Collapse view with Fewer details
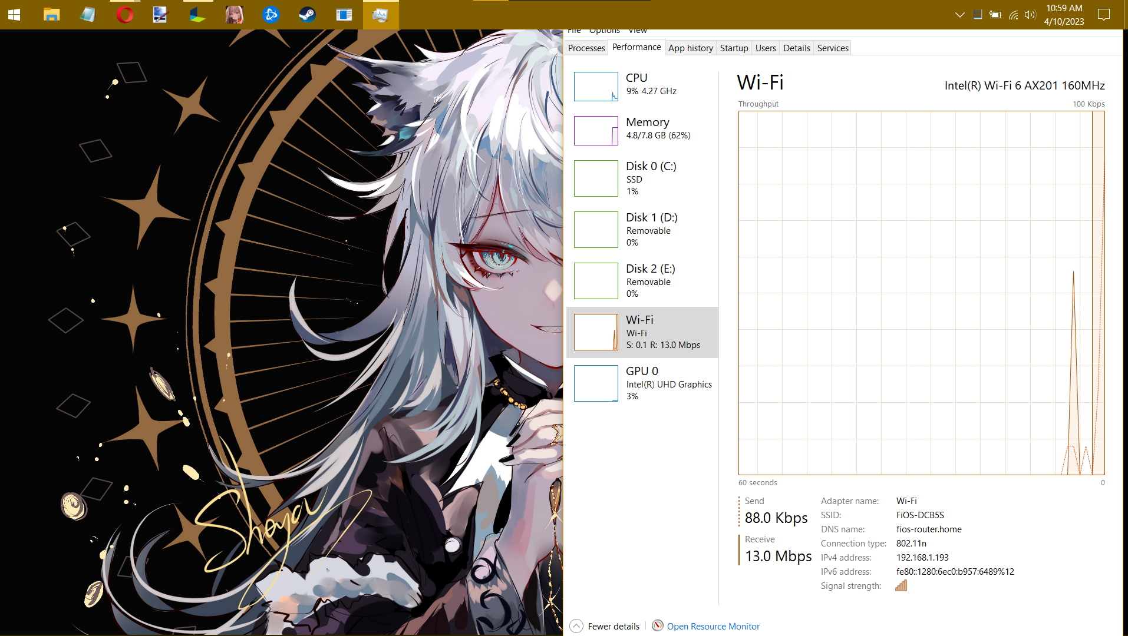This screenshot has width=1128, height=636. 614,626
